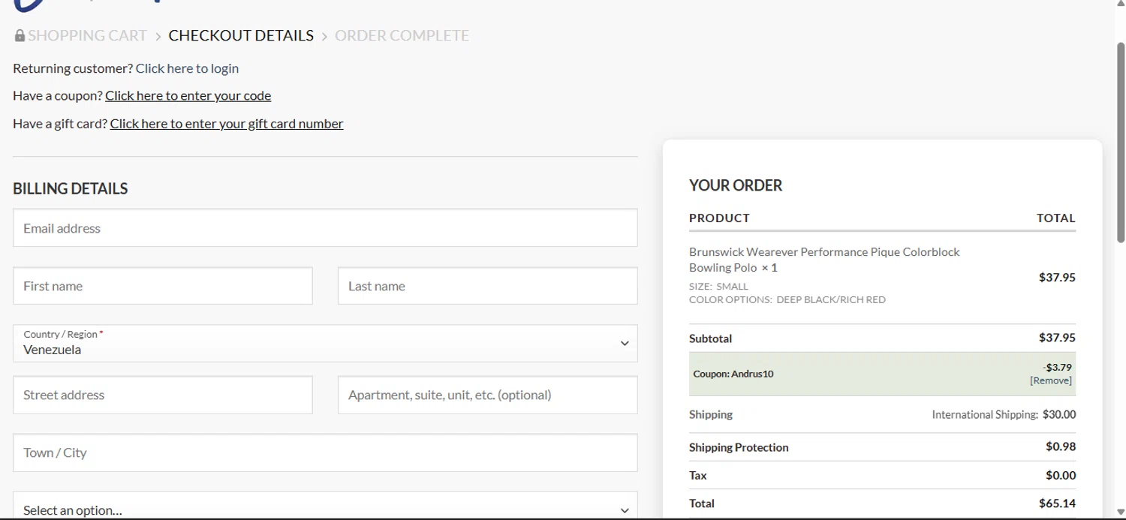Screen dimensions: 1126x520
Task: Click the Coupon: Andrus10 label
Action: pyautogui.click(x=733, y=374)
